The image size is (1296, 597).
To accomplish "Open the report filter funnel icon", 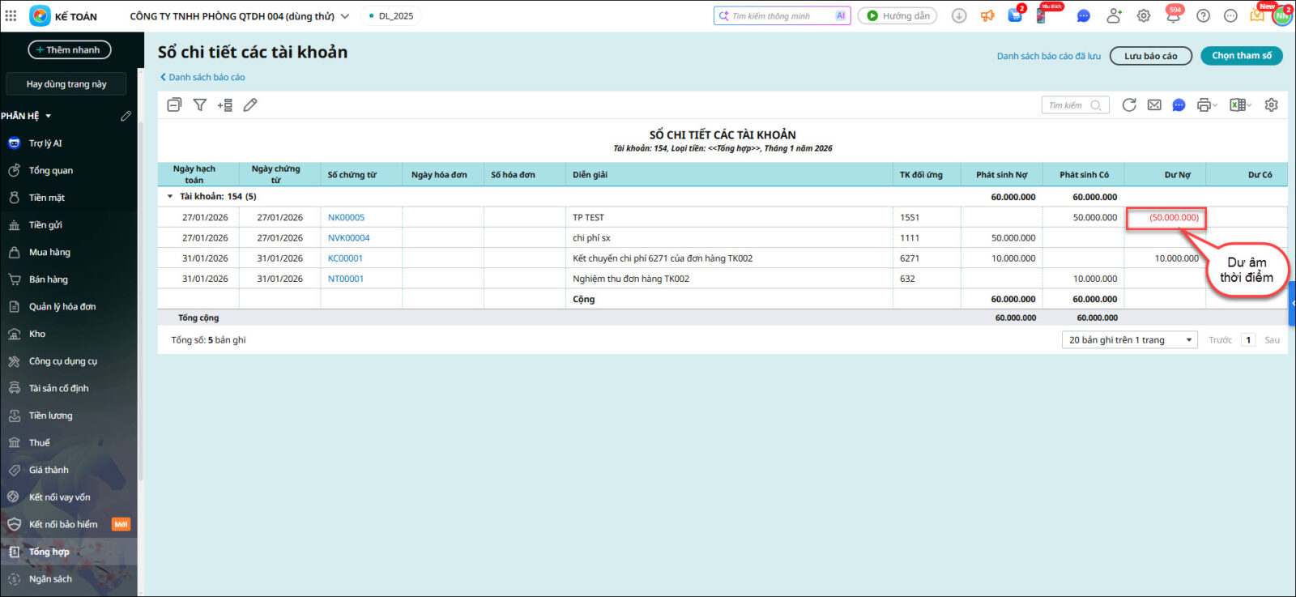I will (199, 104).
